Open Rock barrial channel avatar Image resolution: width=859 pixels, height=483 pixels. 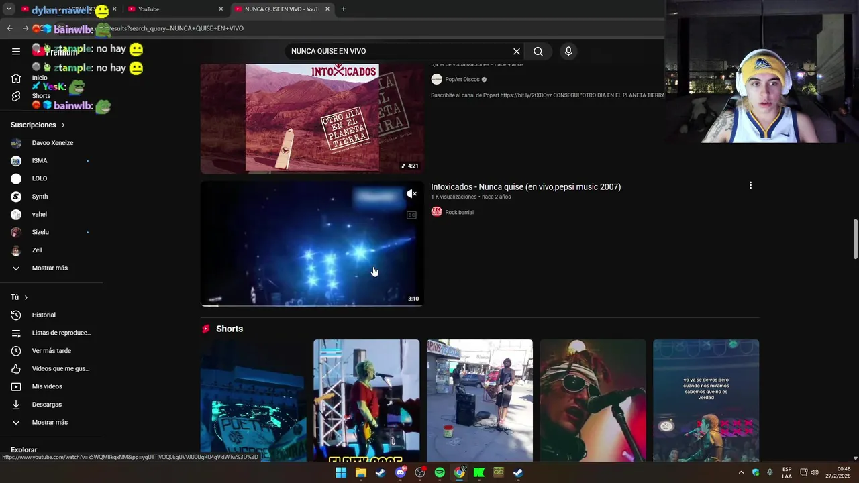[x=436, y=212]
